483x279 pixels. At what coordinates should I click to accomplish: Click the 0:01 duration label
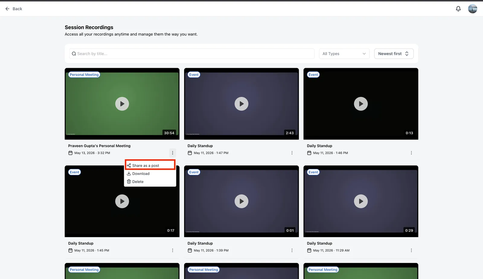click(290, 230)
